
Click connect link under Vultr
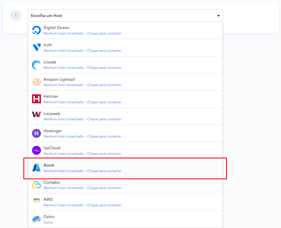[82, 50]
